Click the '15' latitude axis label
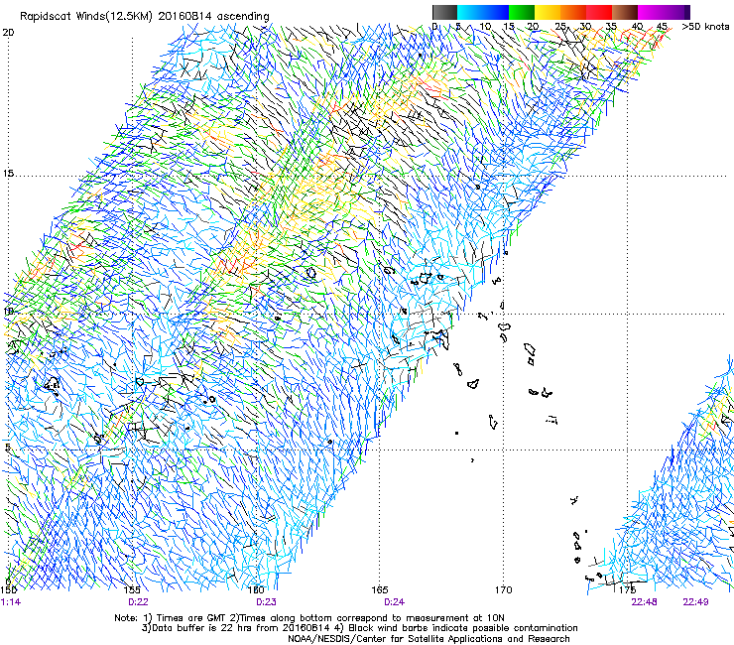Image resolution: width=734 pixels, height=645 pixels. [x=8, y=174]
